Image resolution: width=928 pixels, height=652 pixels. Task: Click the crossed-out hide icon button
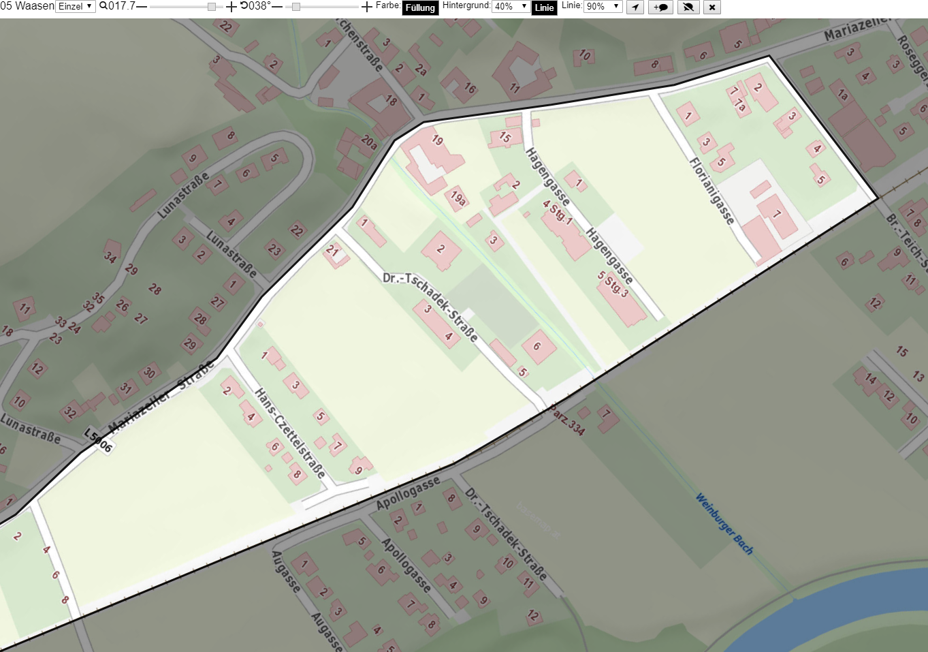pyautogui.click(x=688, y=7)
